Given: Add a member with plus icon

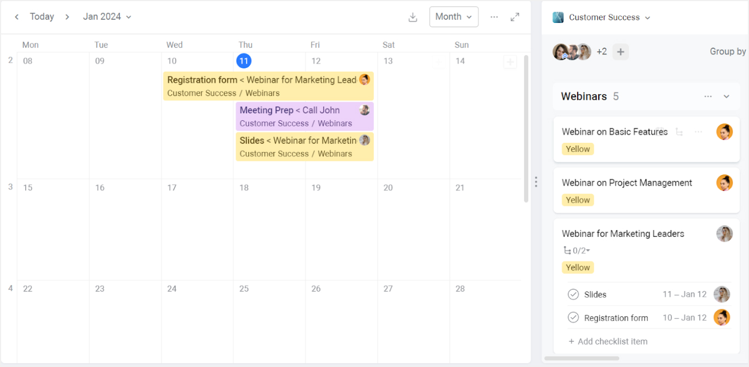Looking at the screenshot, I should 620,52.
